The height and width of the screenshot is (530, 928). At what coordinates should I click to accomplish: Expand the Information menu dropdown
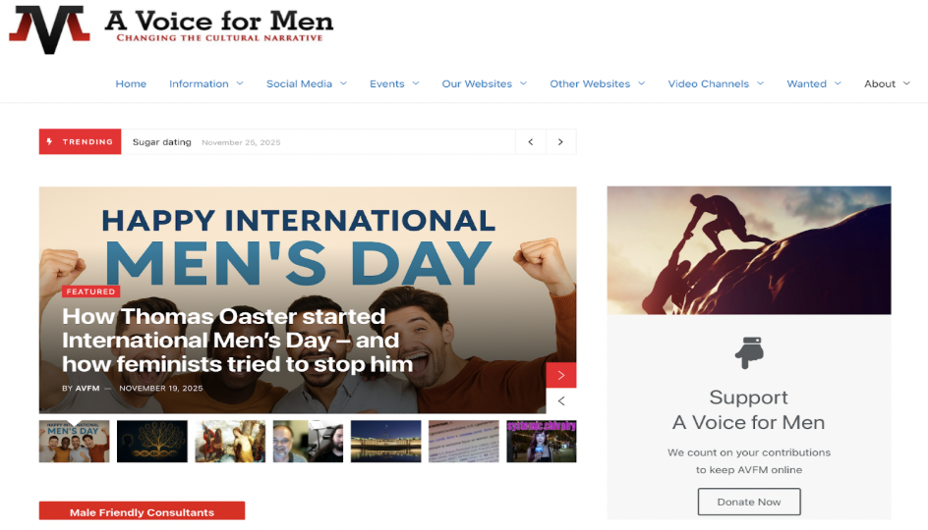205,84
